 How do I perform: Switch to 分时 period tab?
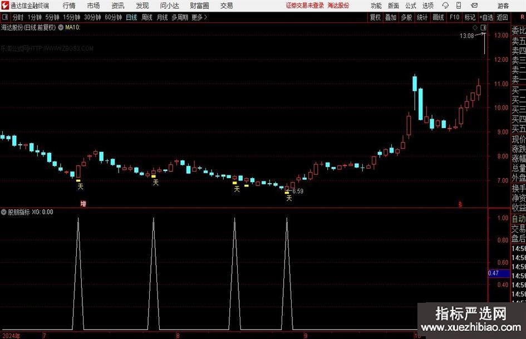tap(18, 17)
